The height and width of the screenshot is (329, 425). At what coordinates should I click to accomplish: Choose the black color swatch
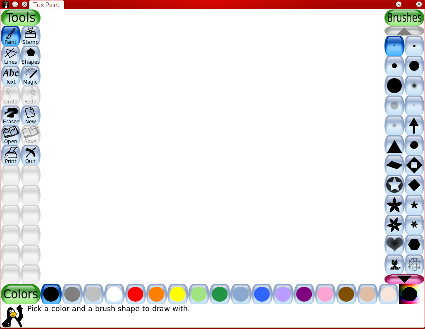[51, 294]
